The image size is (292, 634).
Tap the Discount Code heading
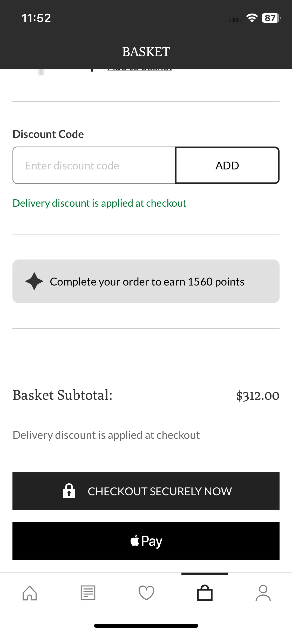pyautogui.click(x=48, y=134)
